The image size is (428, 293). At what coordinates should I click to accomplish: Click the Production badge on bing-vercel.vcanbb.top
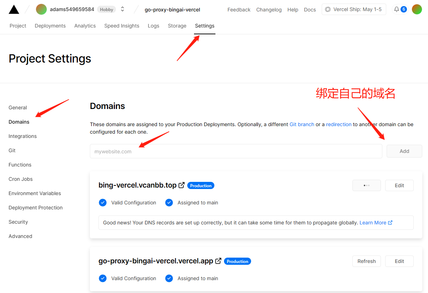(x=201, y=185)
